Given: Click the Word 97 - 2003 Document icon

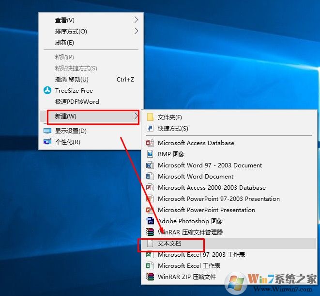Looking at the screenshot, I should 150,165.
